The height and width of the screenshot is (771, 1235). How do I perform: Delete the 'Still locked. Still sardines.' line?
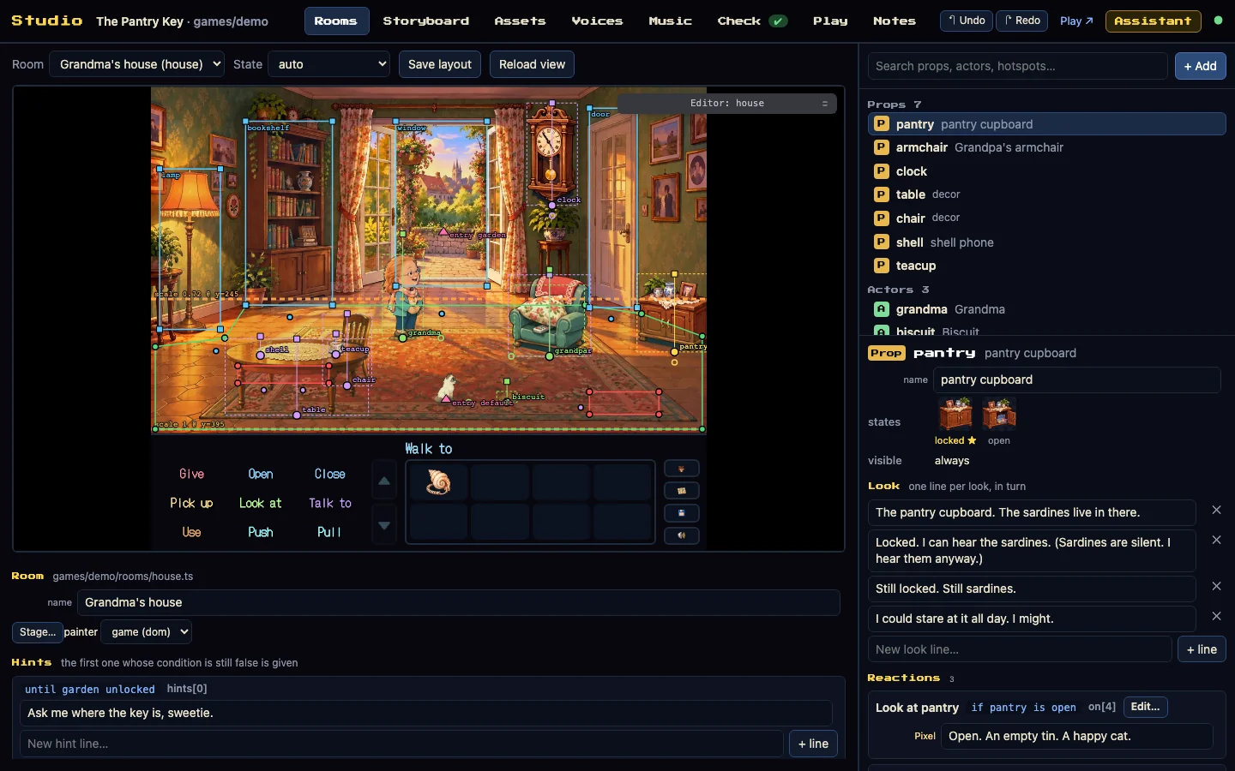coord(1216,587)
